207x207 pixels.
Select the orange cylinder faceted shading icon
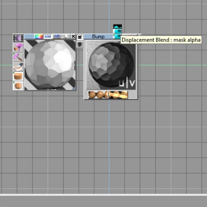pos(18,77)
